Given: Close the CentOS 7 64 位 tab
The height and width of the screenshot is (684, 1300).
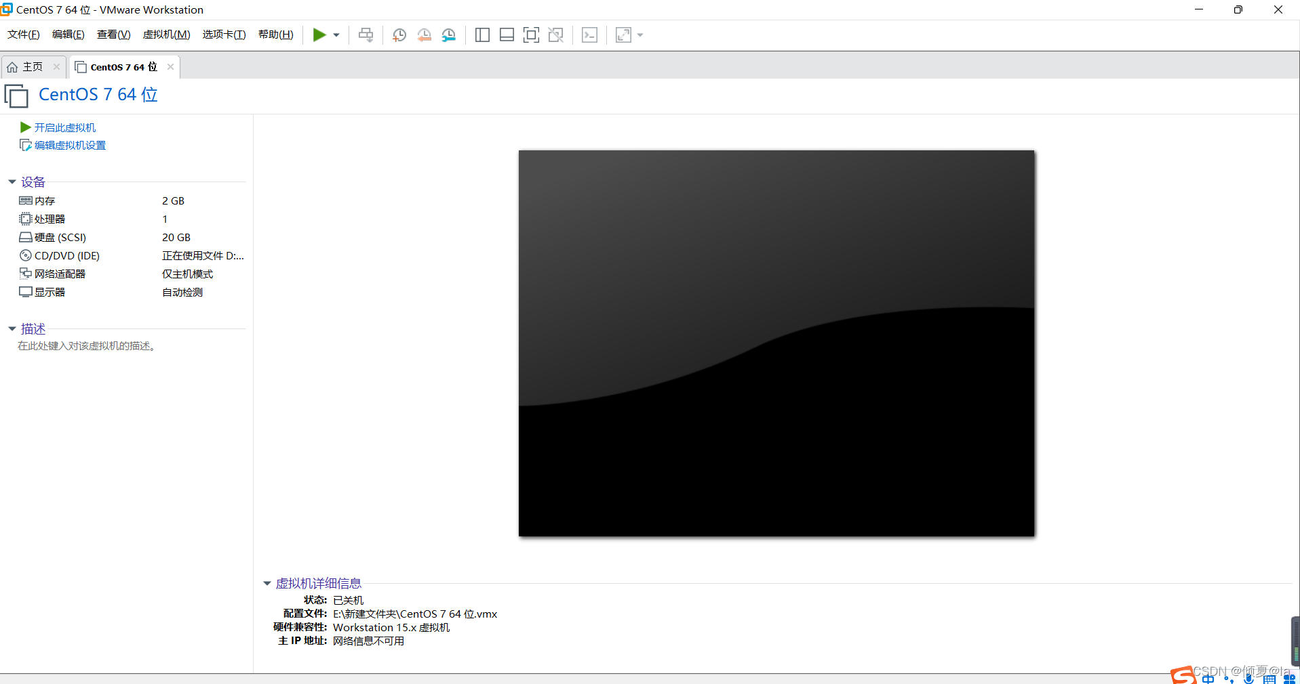Looking at the screenshot, I should tap(171, 66).
